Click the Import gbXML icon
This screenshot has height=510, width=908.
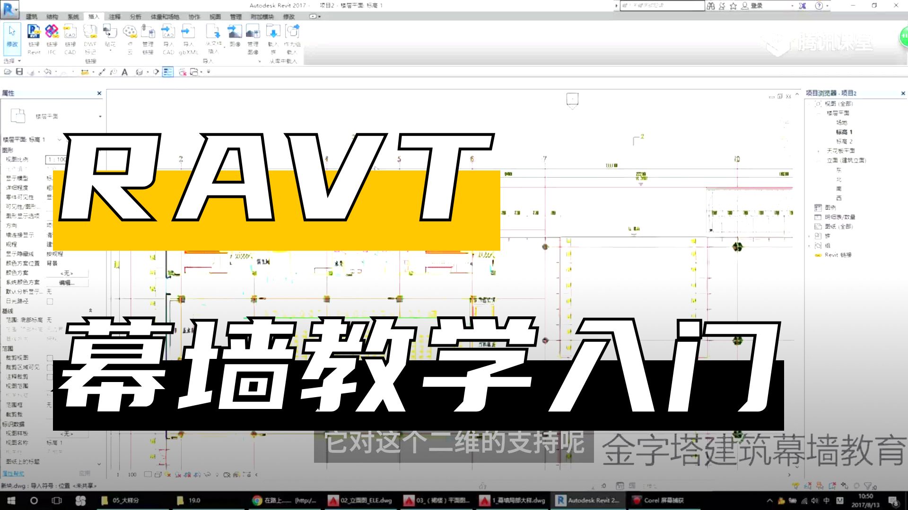click(188, 38)
